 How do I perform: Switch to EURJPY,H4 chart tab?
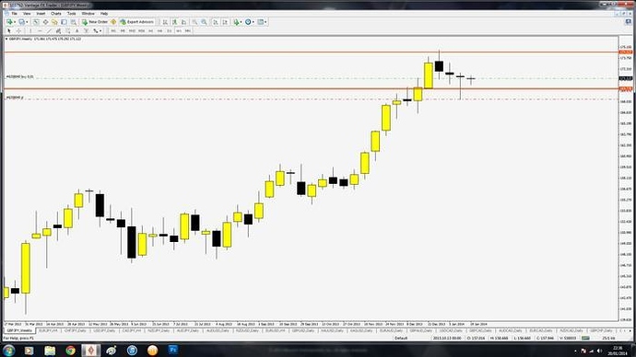(x=48, y=330)
